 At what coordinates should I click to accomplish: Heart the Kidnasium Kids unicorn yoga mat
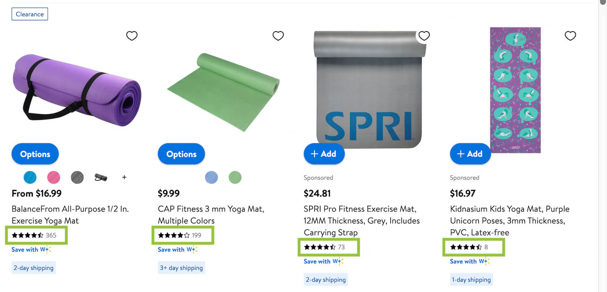click(570, 36)
